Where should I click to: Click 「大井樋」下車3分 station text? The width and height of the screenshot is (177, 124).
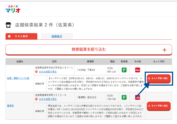coord(86,70)
